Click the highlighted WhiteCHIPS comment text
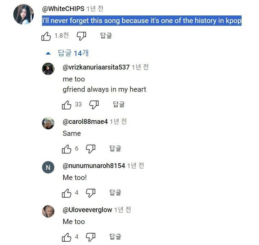The height and width of the screenshot is (245, 259). pyautogui.click(x=142, y=21)
